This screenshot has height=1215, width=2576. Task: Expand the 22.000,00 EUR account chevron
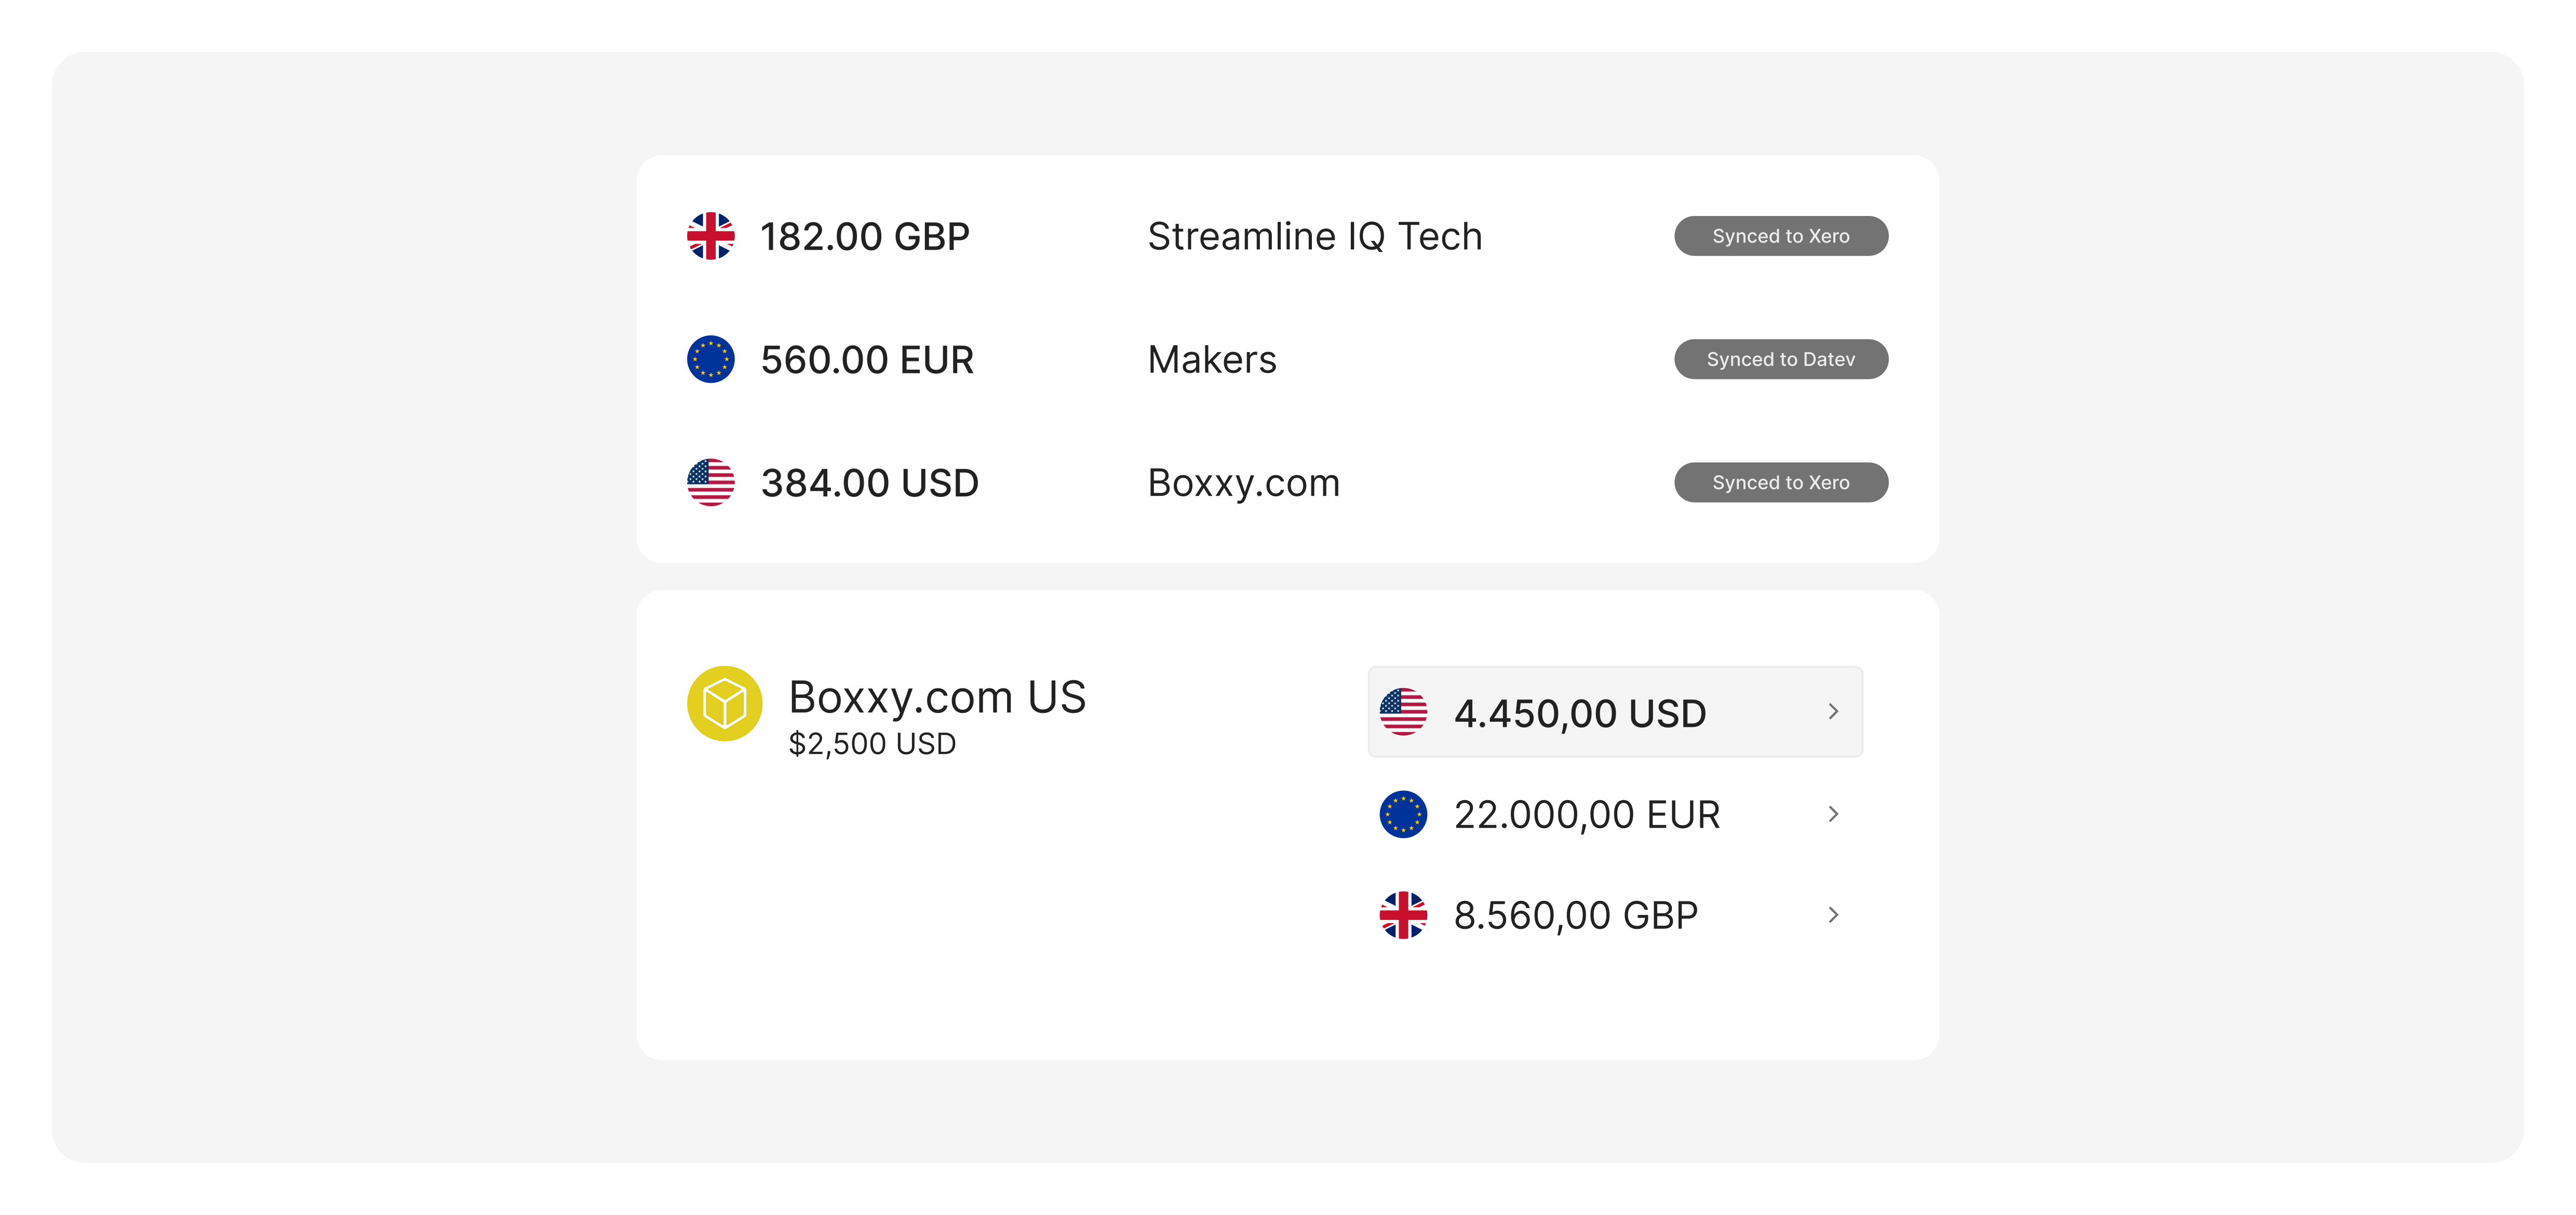pos(1833,814)
